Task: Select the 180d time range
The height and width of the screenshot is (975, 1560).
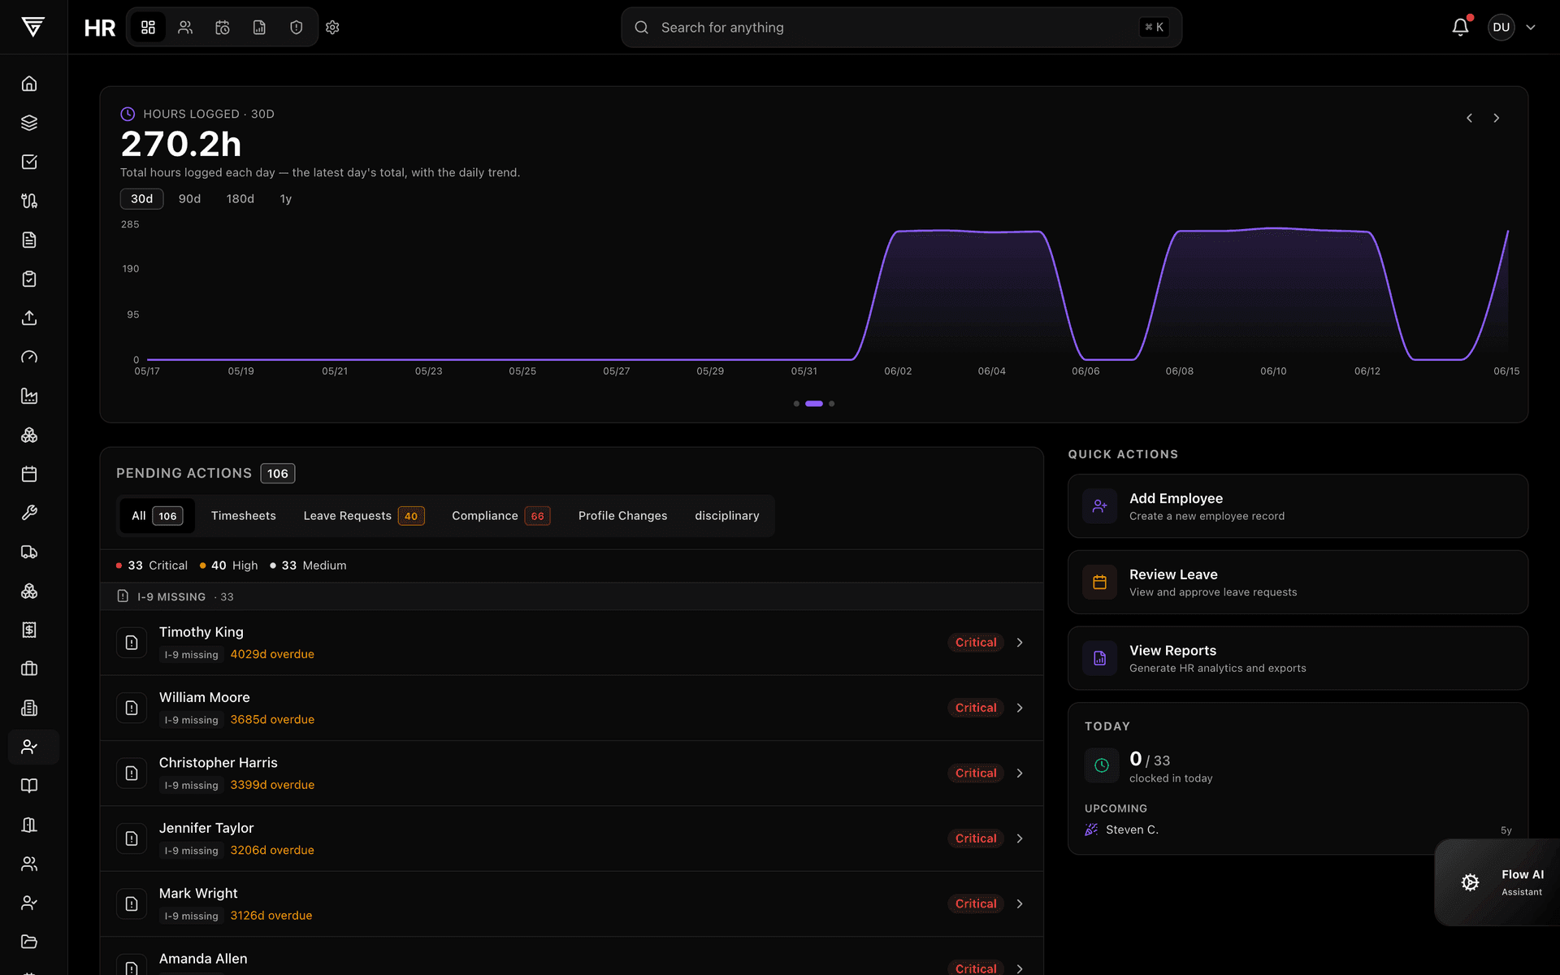Action: tap(240, 199)
